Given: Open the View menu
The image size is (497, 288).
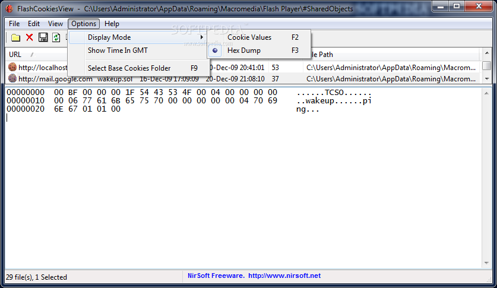Looking at the screenshot, I should pyautogui.click(x=55, y=24).
